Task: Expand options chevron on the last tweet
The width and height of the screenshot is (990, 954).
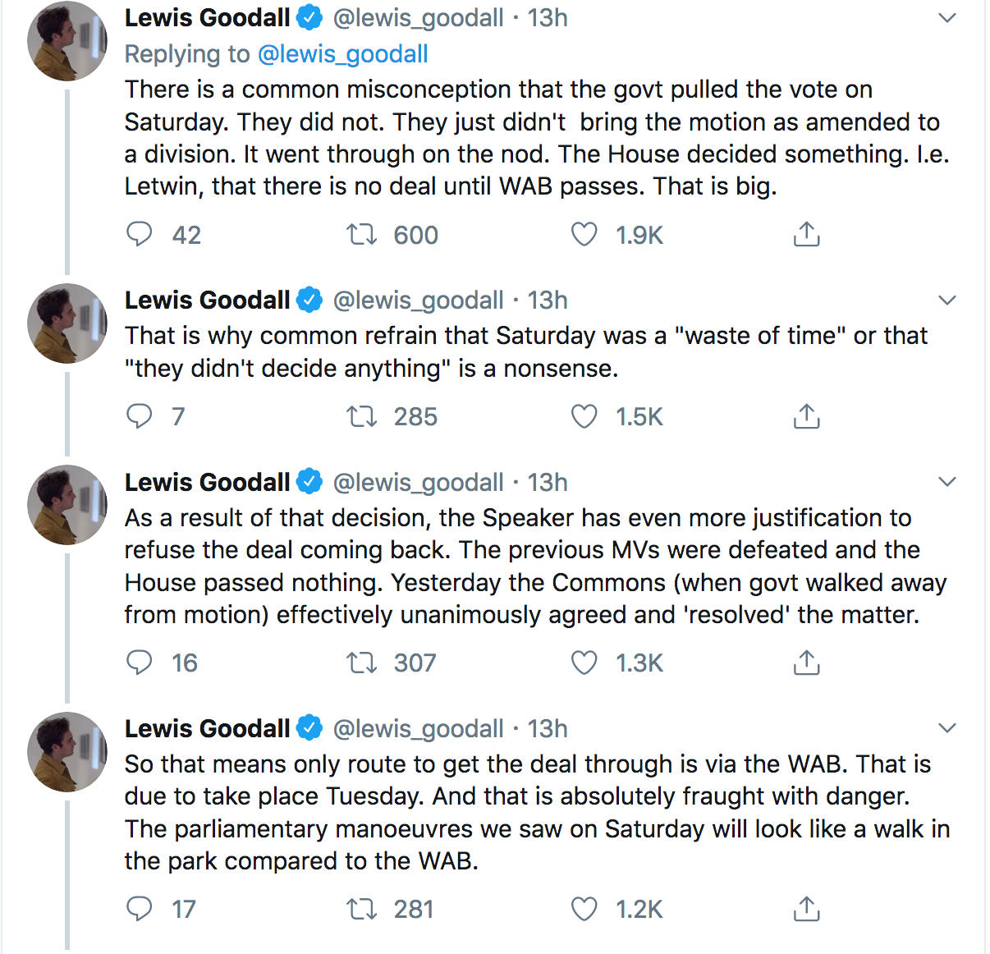Action: (947, 728)
